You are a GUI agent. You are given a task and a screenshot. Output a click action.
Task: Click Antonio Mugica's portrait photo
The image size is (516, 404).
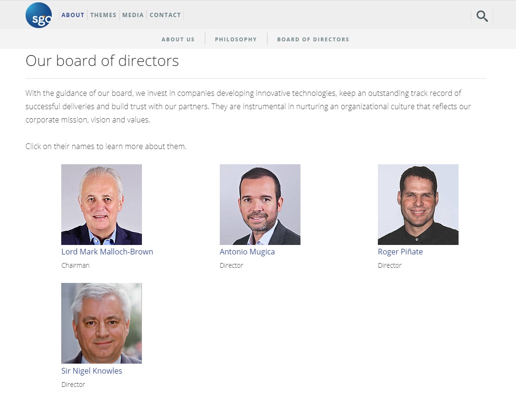[260, 205]
